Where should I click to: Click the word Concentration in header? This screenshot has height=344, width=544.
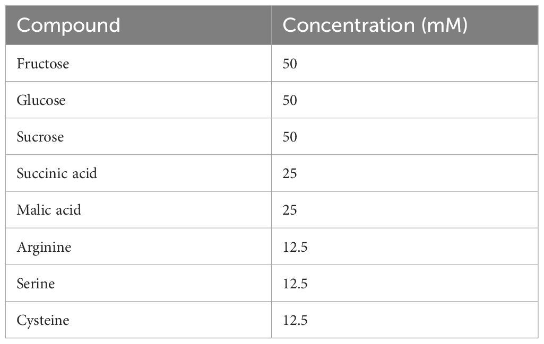(x=349, y=25)
